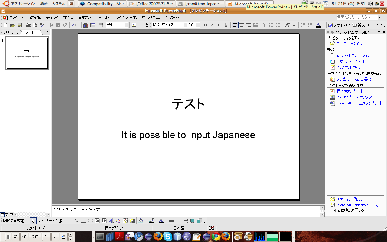Click the notes field クリックしてノートを入力
This screenshot has width=387, height=242.
click(186, 209)
